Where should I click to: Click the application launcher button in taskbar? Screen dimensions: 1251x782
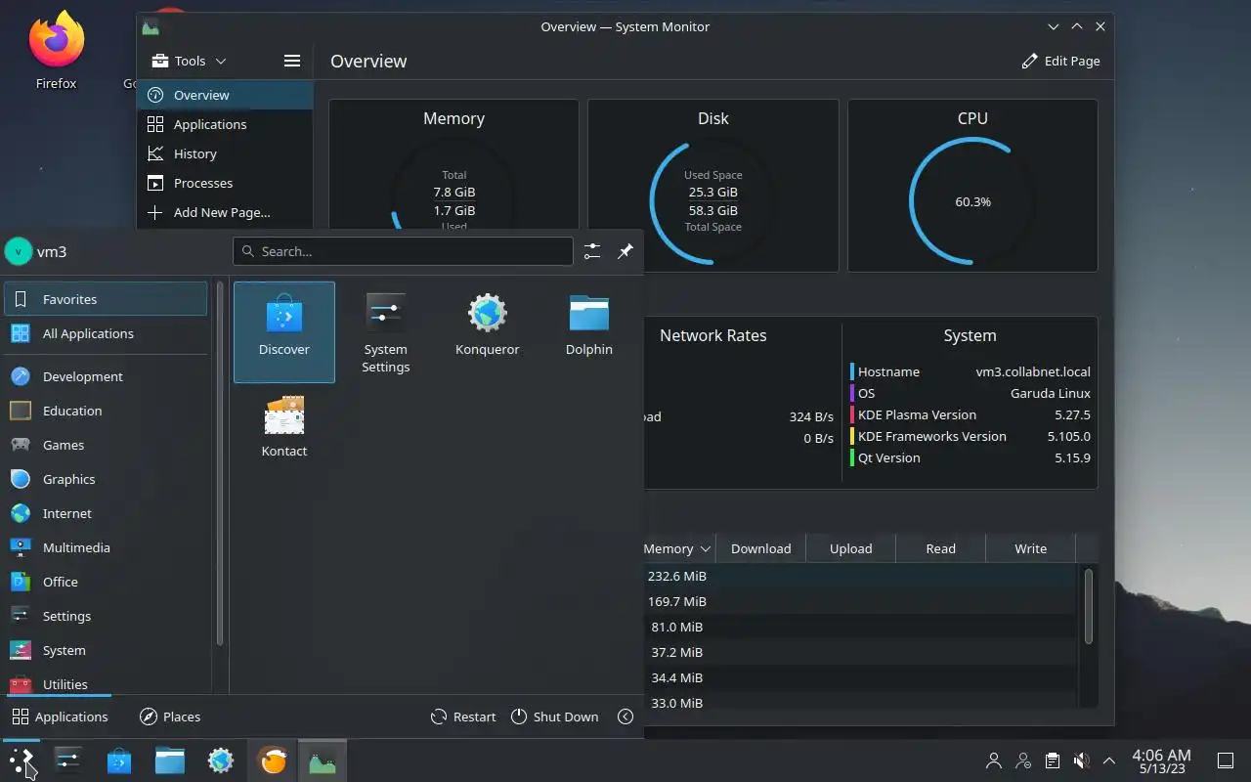[22, 760]
